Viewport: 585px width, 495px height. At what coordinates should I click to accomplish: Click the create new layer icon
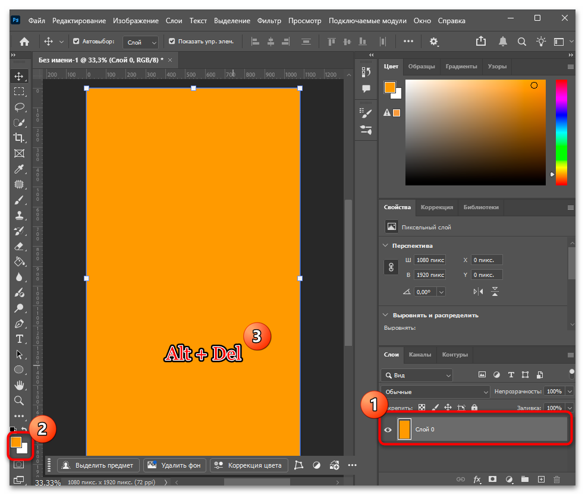point(541,480)
